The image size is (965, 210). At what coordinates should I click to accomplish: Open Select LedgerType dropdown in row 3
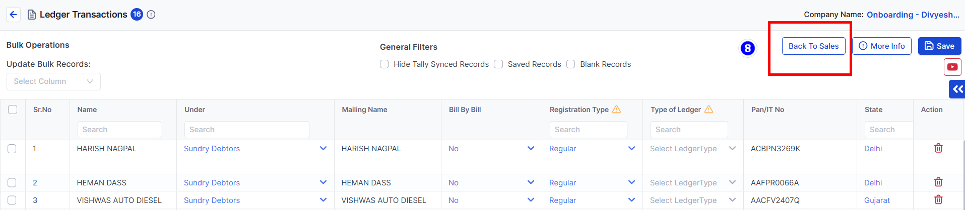coord(693,200)
